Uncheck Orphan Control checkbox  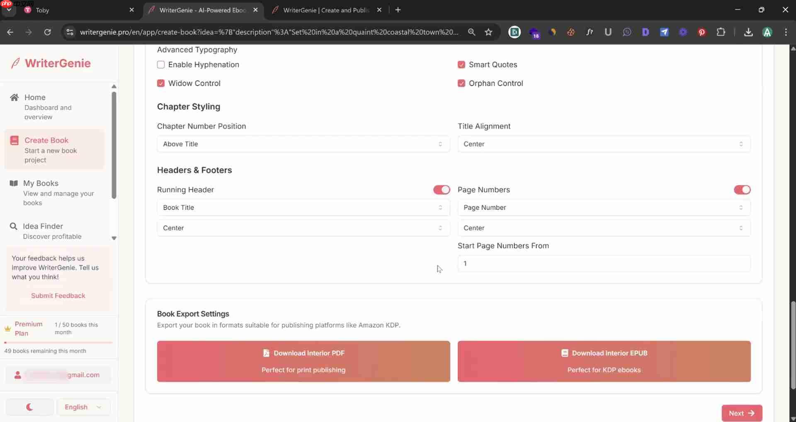point(461,83)
